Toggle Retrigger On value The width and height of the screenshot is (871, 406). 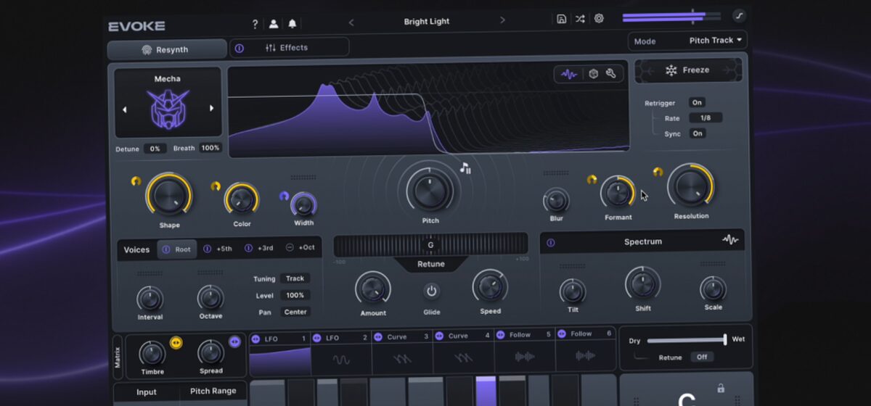point(697,102)
